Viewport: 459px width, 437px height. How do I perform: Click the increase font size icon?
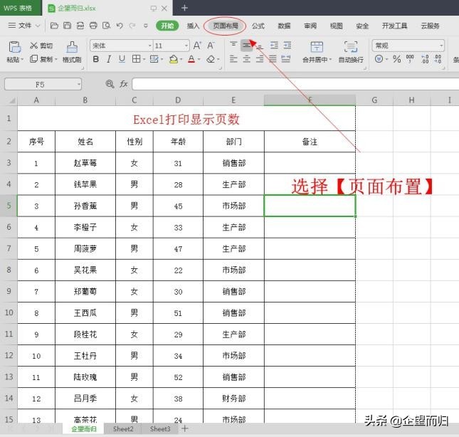point(197,46)
